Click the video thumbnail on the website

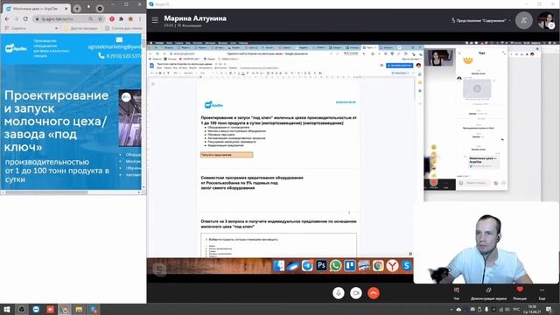pos(130,119)
